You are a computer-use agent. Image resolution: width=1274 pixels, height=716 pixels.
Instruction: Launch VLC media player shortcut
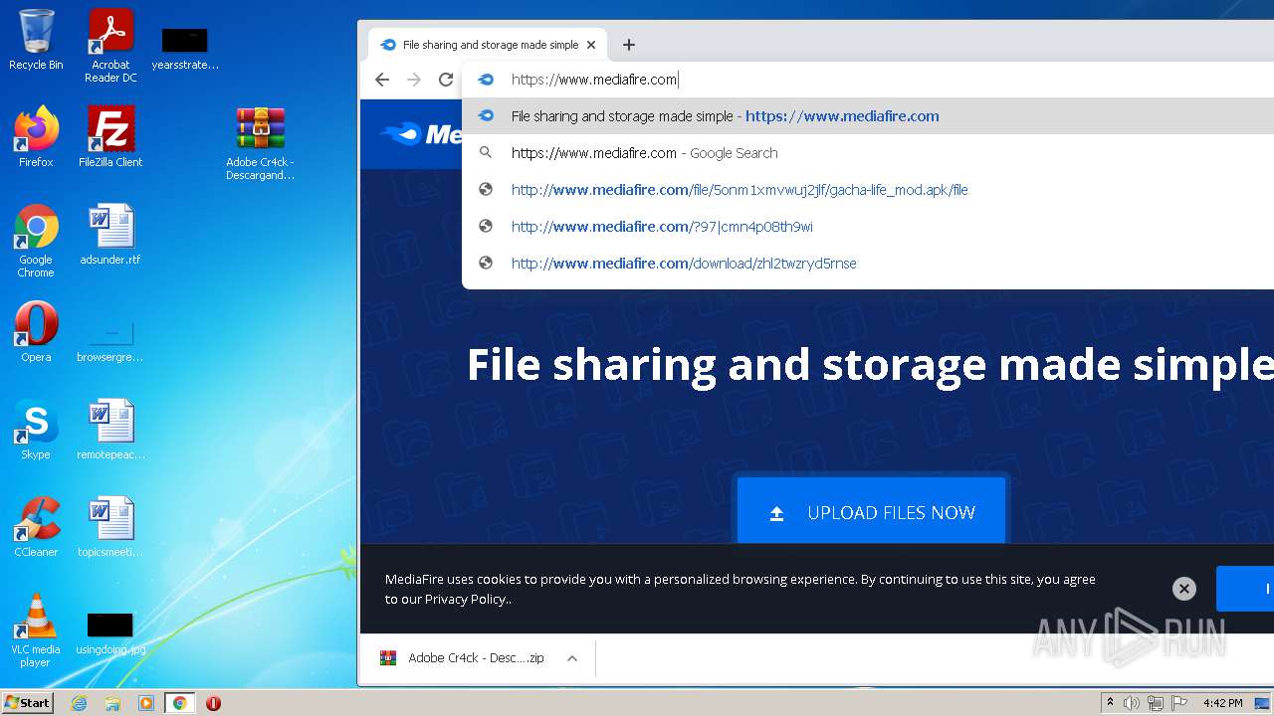point(36,630)
